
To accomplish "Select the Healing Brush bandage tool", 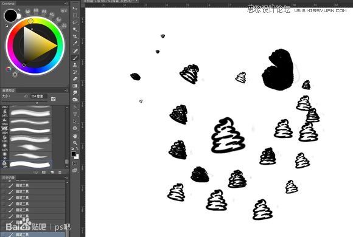I will [75, 51].
